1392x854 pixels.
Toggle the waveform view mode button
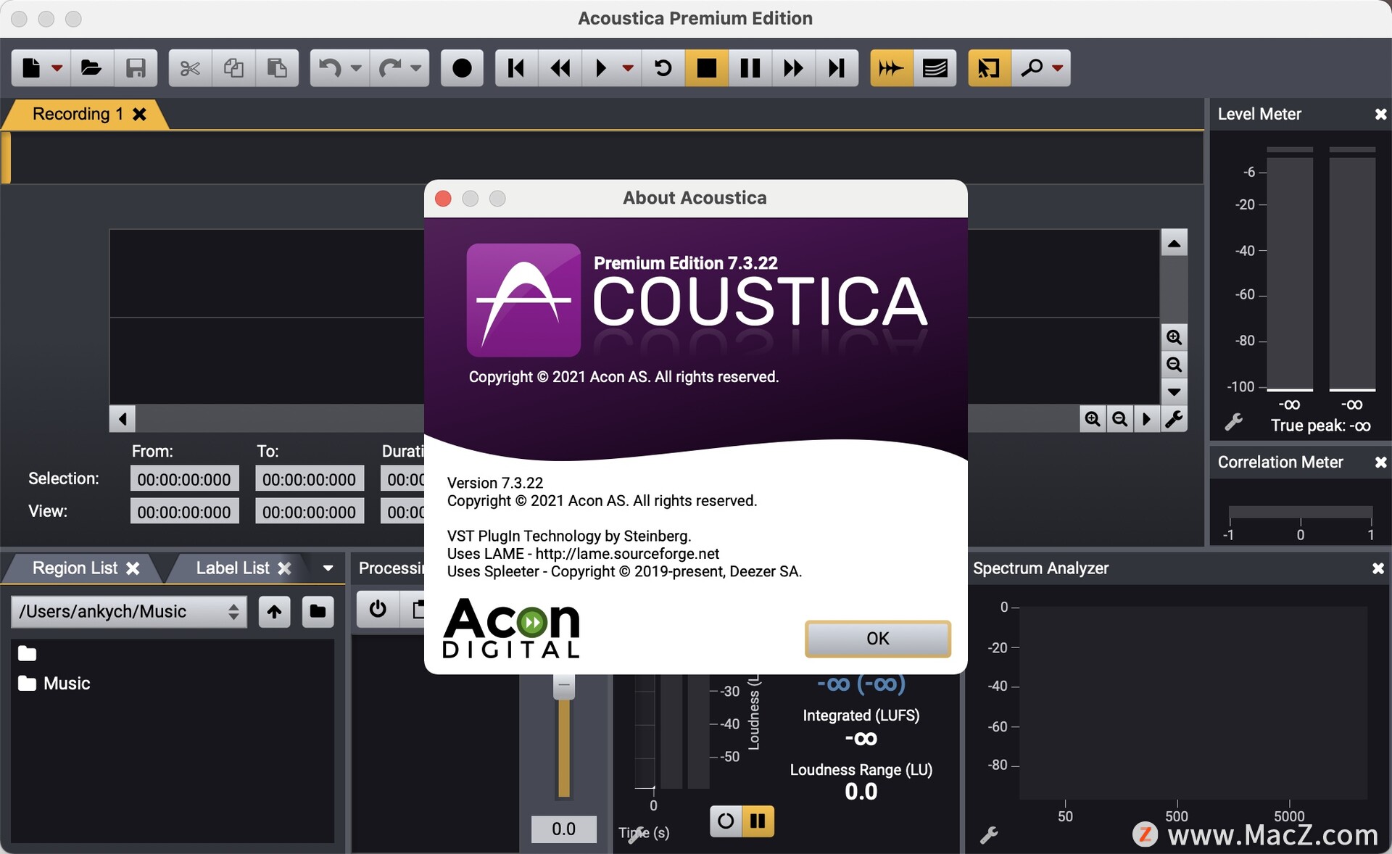click(x=891, y=68)
